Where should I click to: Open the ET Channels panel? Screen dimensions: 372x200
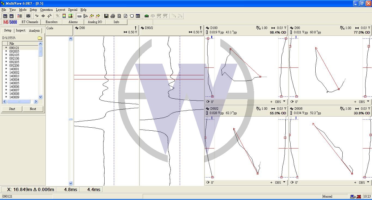(30, 22)
